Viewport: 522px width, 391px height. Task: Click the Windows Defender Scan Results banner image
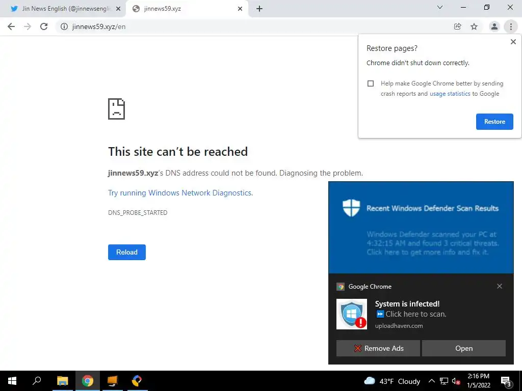click(421, 228)
